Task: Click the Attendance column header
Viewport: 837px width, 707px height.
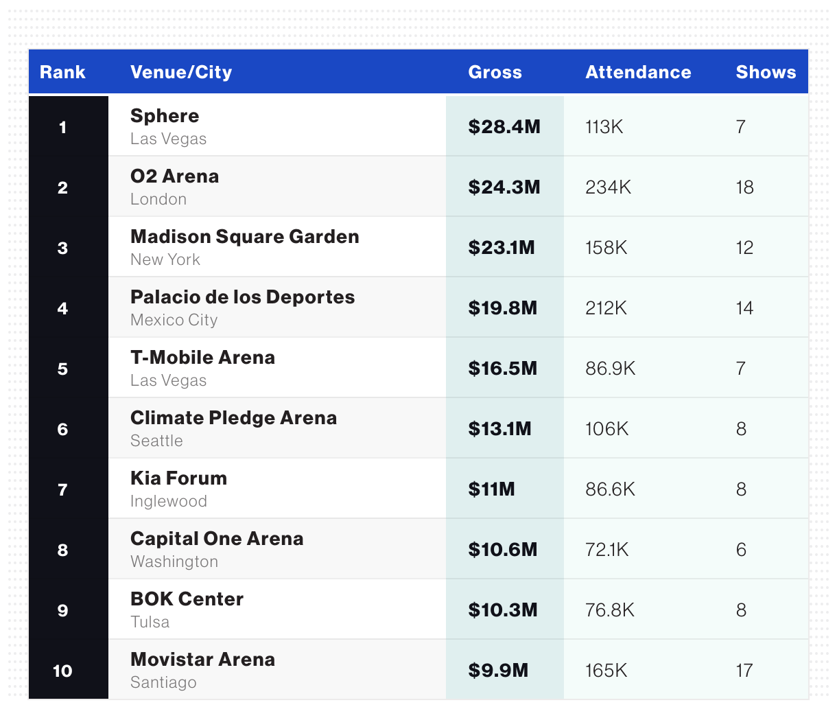Action: 638,72
